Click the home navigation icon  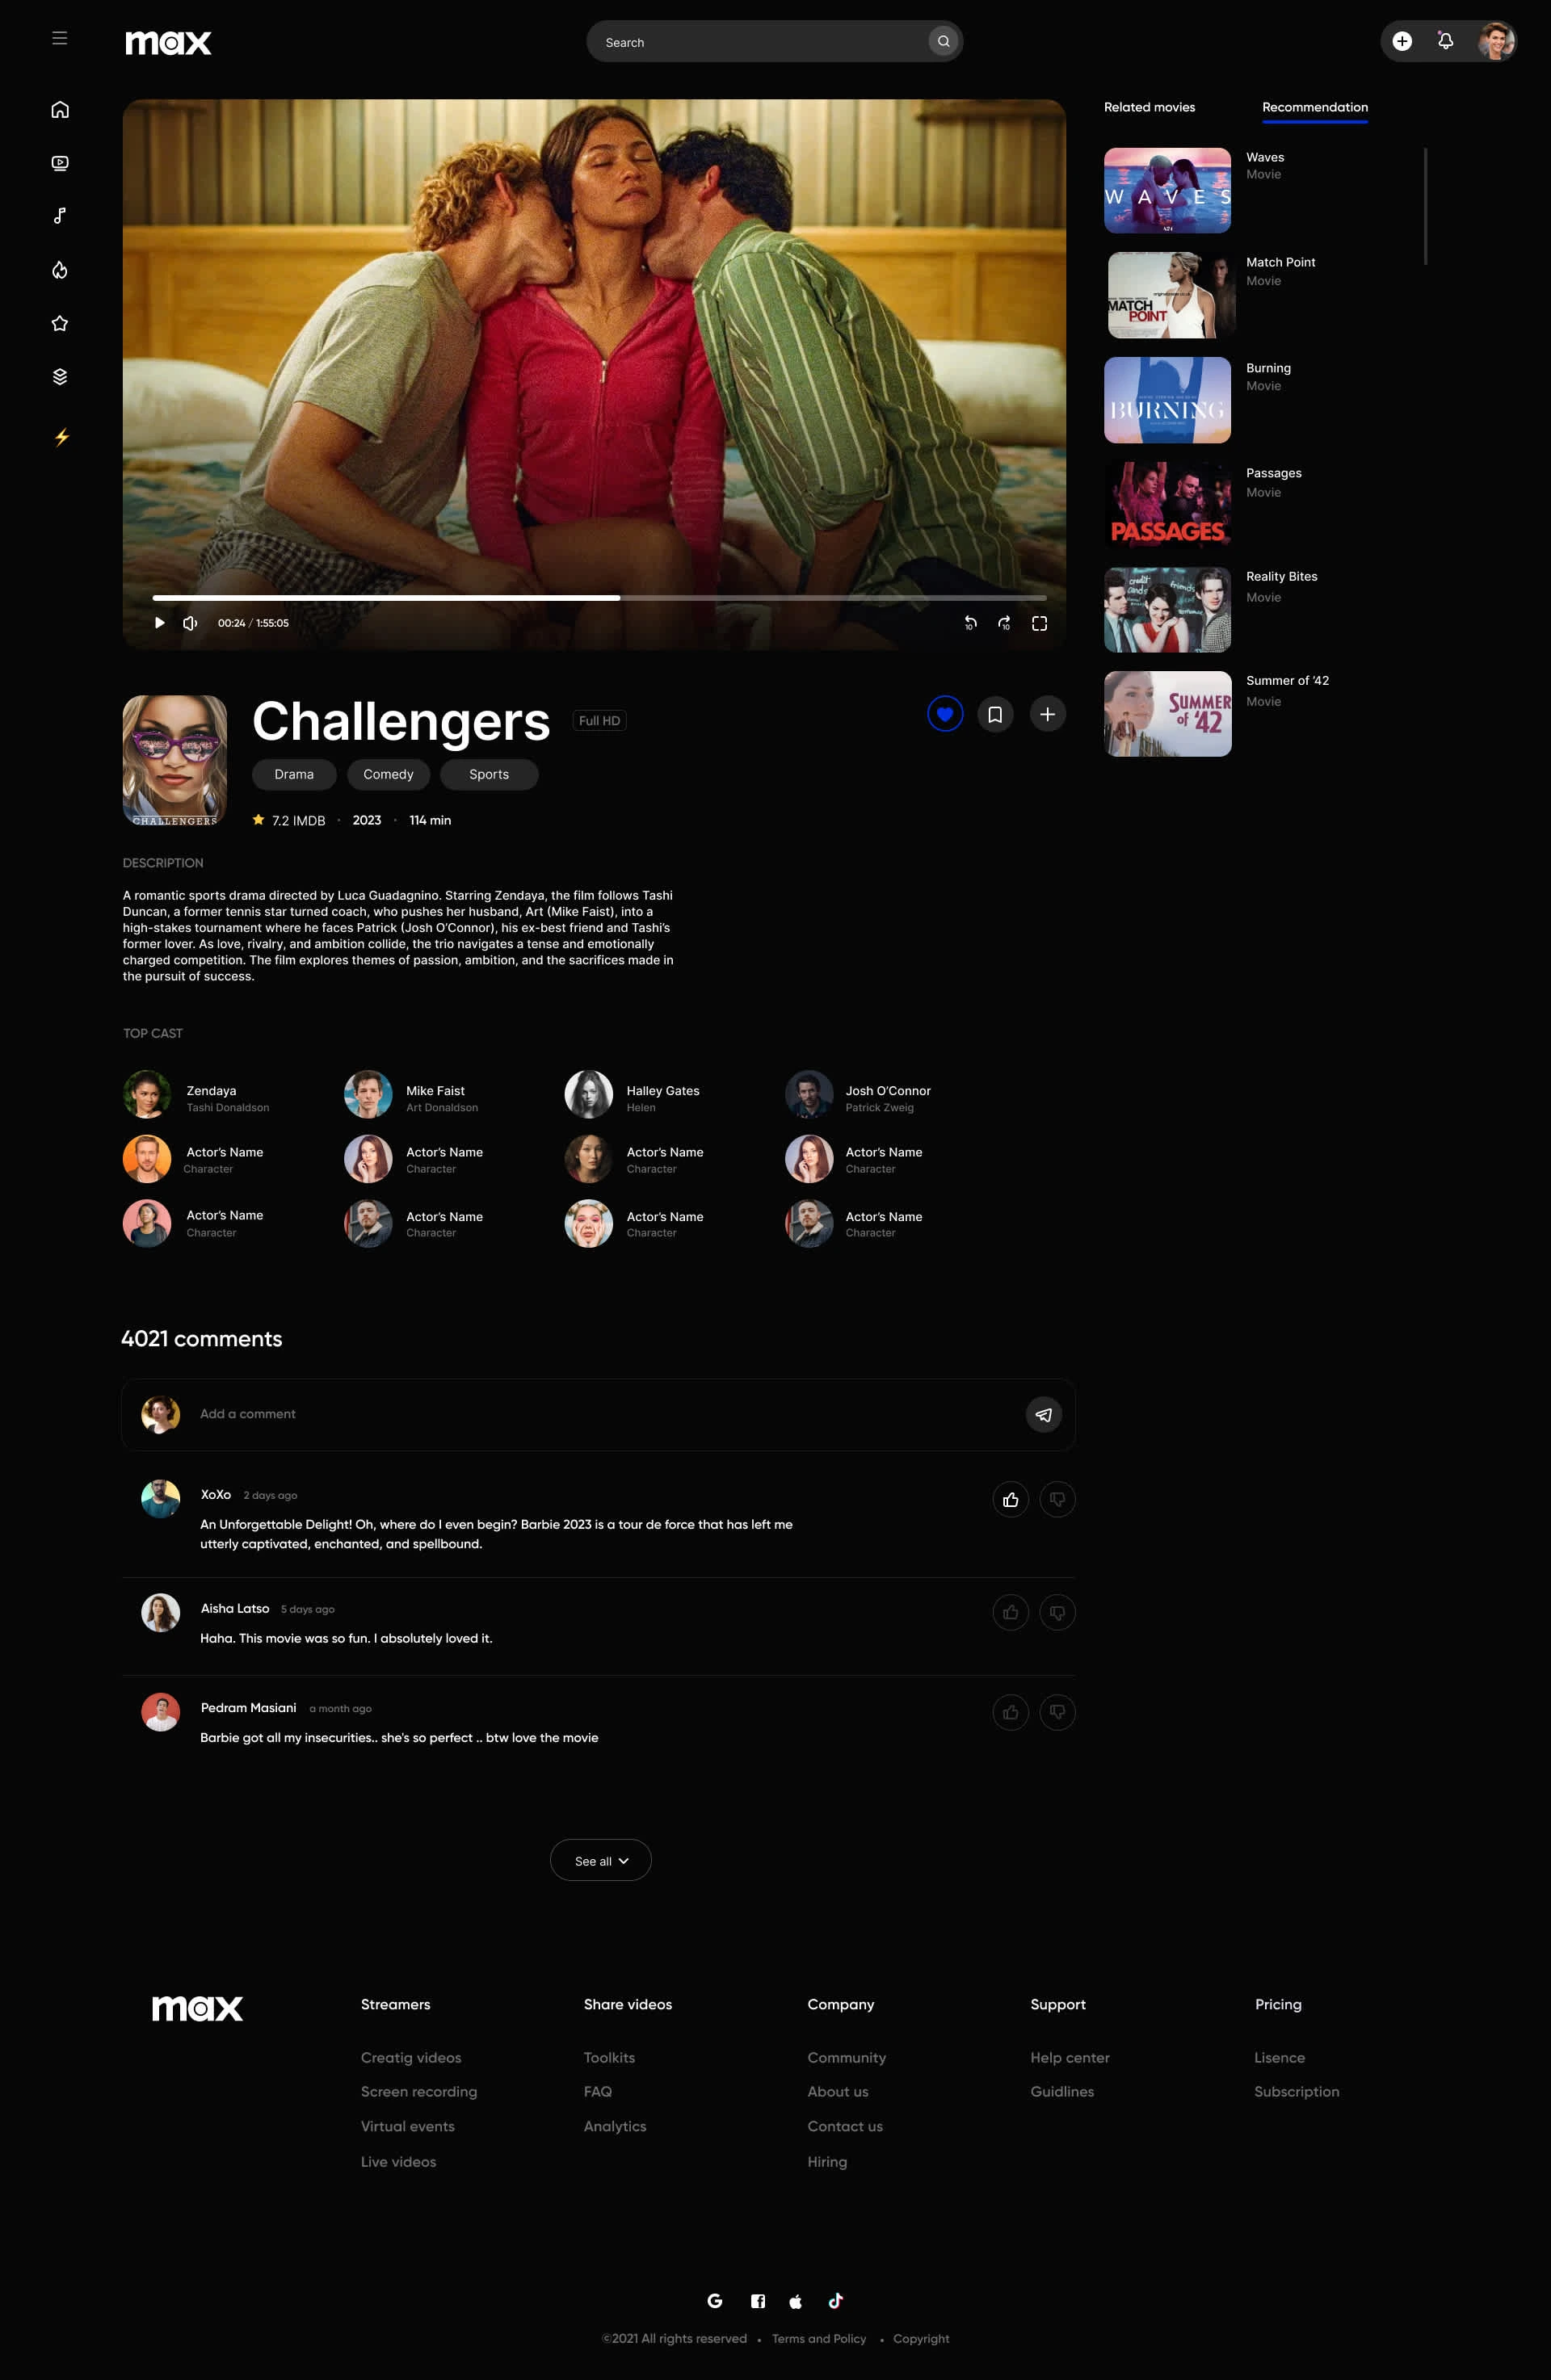coord(59,107)
